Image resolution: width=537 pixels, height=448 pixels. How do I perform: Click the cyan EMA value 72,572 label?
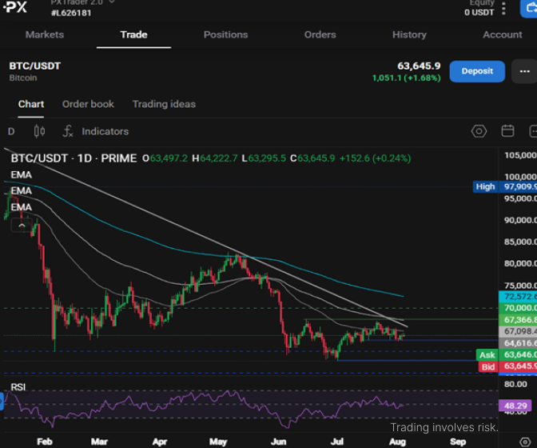tap(518, 297)
